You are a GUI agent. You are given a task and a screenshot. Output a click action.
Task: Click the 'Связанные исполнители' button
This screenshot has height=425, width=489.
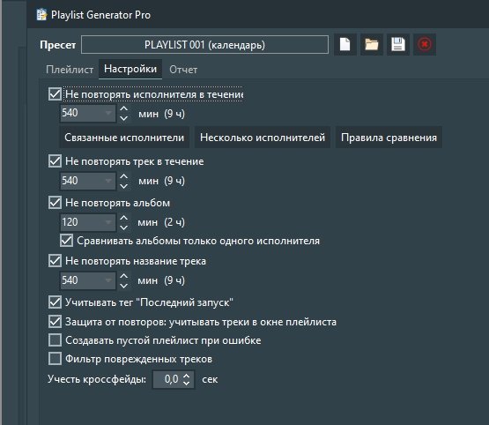pyautogui.click(x=124, y=138)
